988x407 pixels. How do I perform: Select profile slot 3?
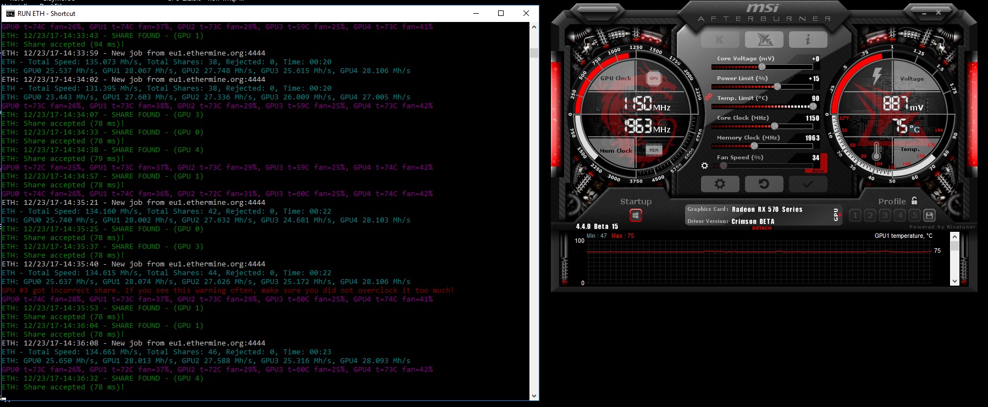click(x=885, y=215)
